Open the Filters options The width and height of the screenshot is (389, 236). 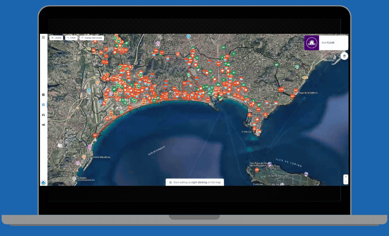[71, 38]
